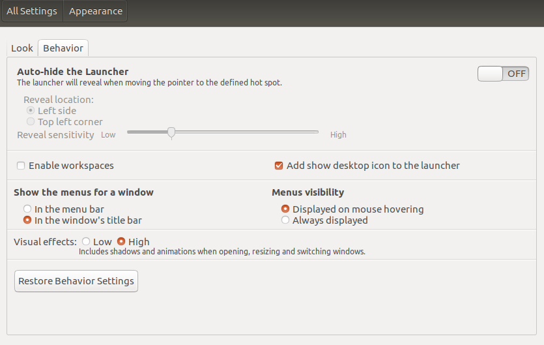Set Visual effects to Low
This screenshot has height=345, width=544.
pyautogui.click(x=86, y=242)
